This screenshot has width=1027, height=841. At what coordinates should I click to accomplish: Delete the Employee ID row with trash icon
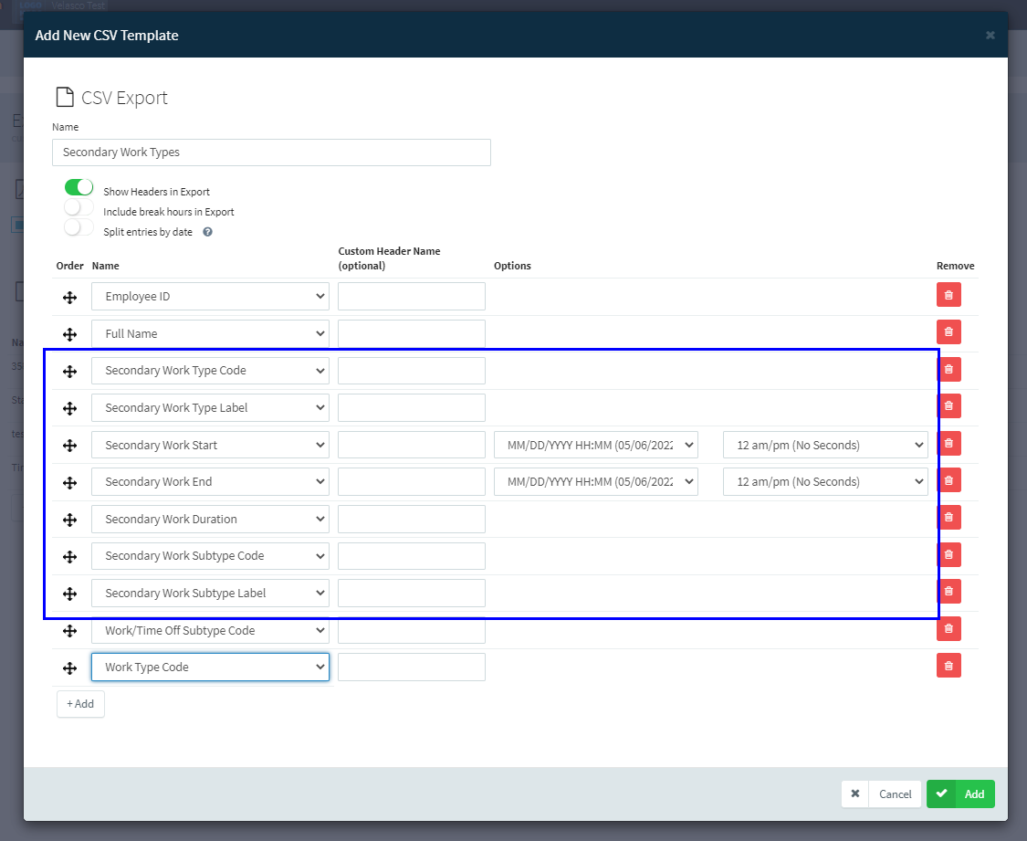(948, 295)
